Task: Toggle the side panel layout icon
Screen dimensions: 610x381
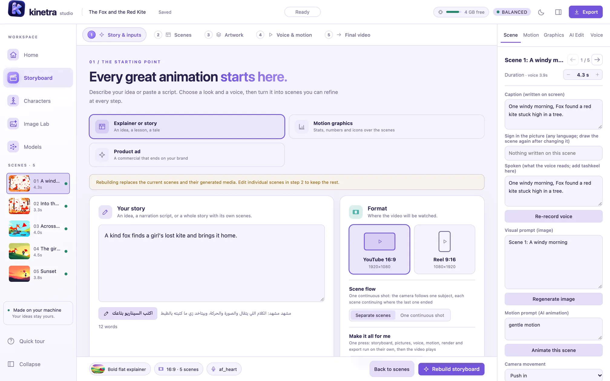Action: (x=558, y=12)
